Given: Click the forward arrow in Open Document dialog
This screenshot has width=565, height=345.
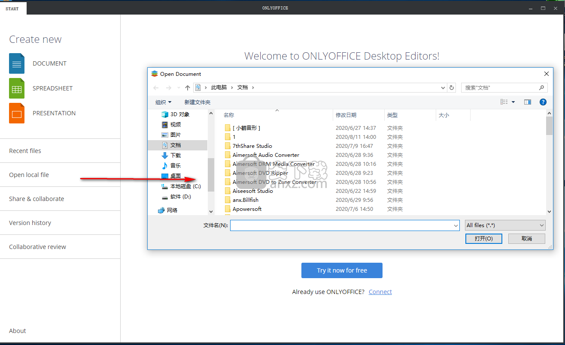Looking at the screenshot, I should pos(169,87).
